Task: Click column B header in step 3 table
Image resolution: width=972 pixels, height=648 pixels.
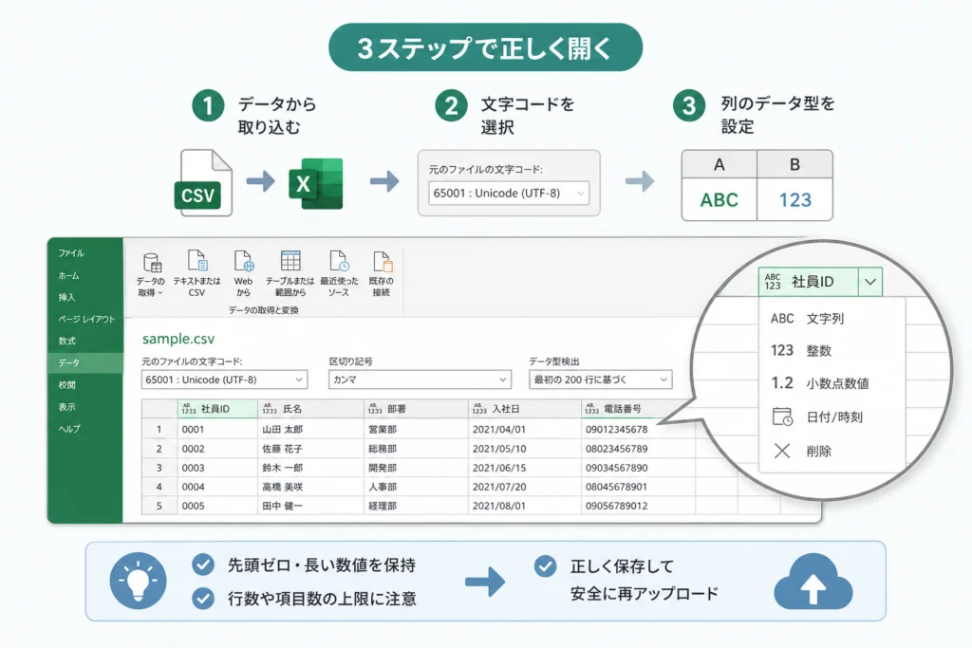Action: pos(794,165)
